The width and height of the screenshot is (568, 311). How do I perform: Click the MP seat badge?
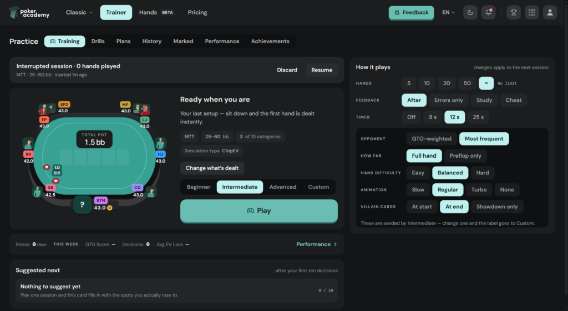125,105
